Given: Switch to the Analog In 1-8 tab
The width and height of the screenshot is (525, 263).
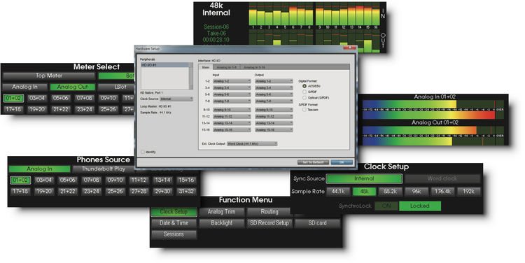Looking at the screenshot, I should pyautogui.click(x=226, y=67).
